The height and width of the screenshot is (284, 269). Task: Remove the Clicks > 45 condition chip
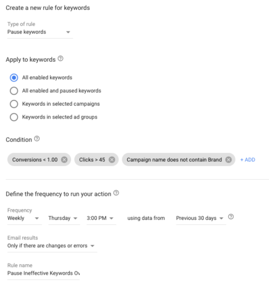tap(112, 160)
